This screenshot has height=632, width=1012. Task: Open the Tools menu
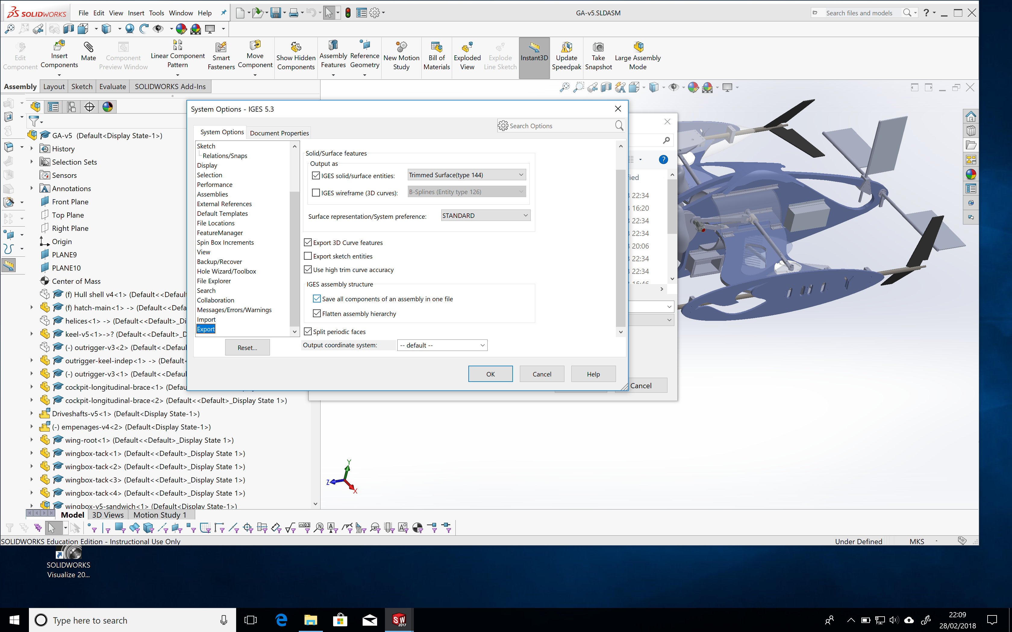(x=156, y=13)
